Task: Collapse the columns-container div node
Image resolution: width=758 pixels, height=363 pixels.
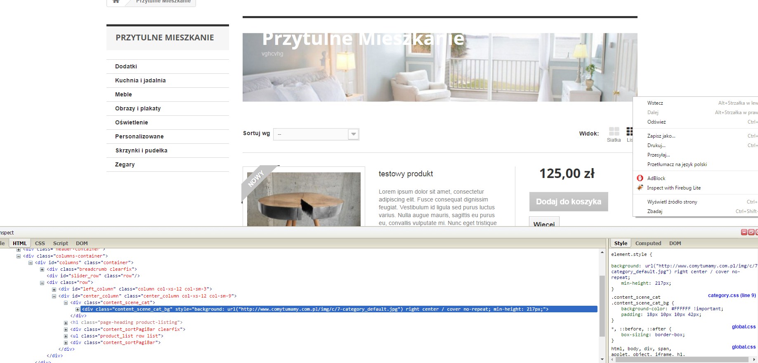Action: [x=19, y=256]
